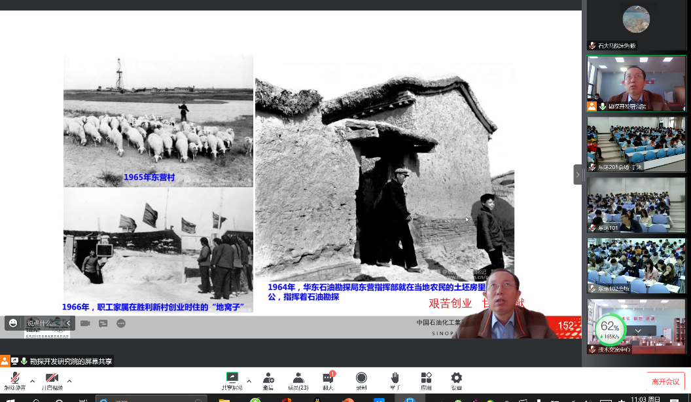Expand audio options arrow beside 解除静音
Image resolution: width=691 pixels, height=402 pixels.
[32, 381]
